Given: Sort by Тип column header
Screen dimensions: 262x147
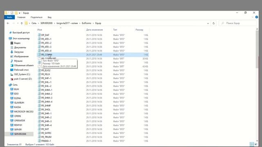Looking at the screenshot, I should click(115, 30).
